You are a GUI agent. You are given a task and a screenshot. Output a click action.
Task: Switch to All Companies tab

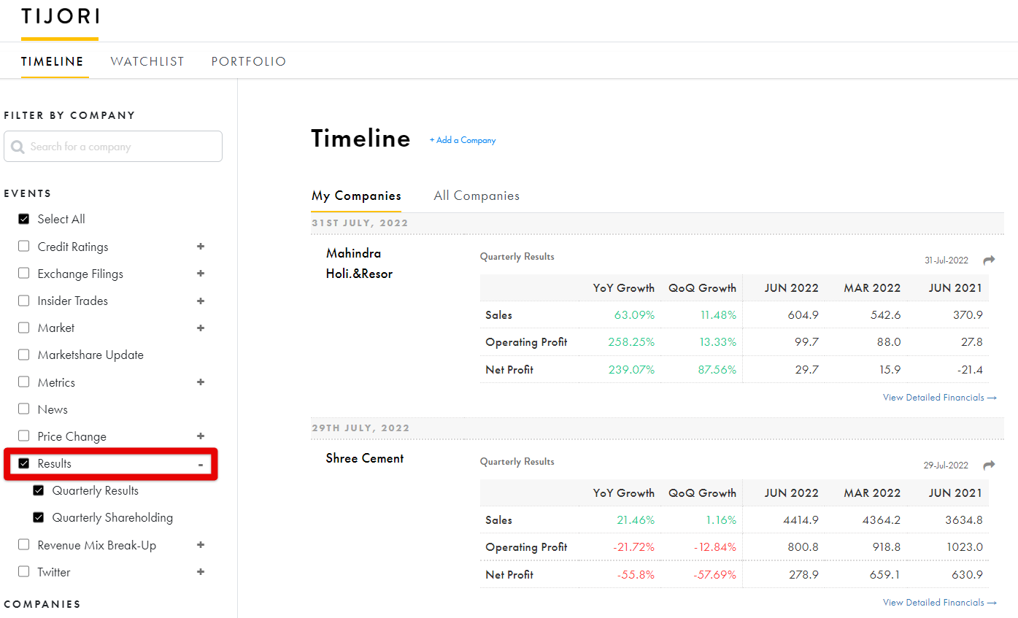point(477,196)
